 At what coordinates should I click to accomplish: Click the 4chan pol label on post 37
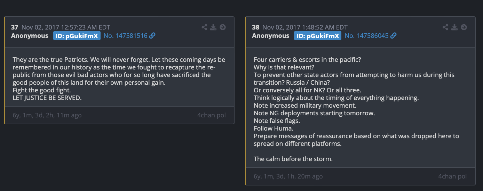pyautogui.click(x=211, y=115)
